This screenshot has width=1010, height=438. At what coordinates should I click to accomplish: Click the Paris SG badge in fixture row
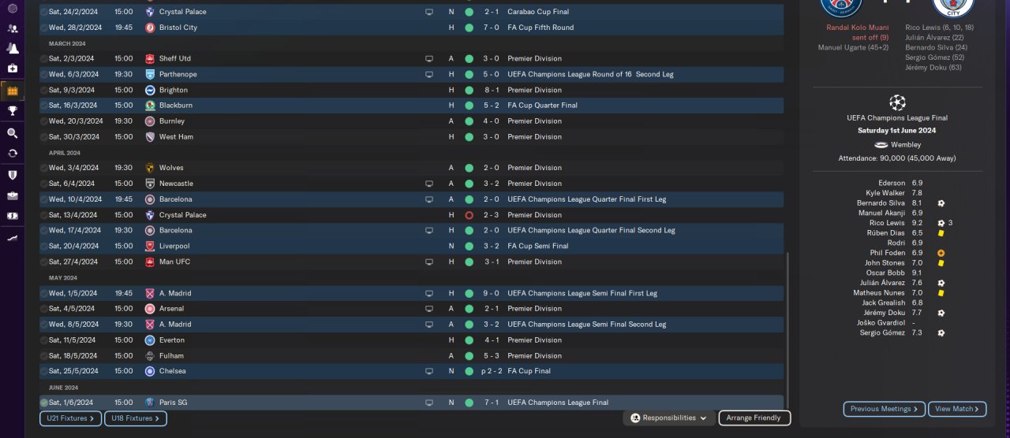point(150,403)
